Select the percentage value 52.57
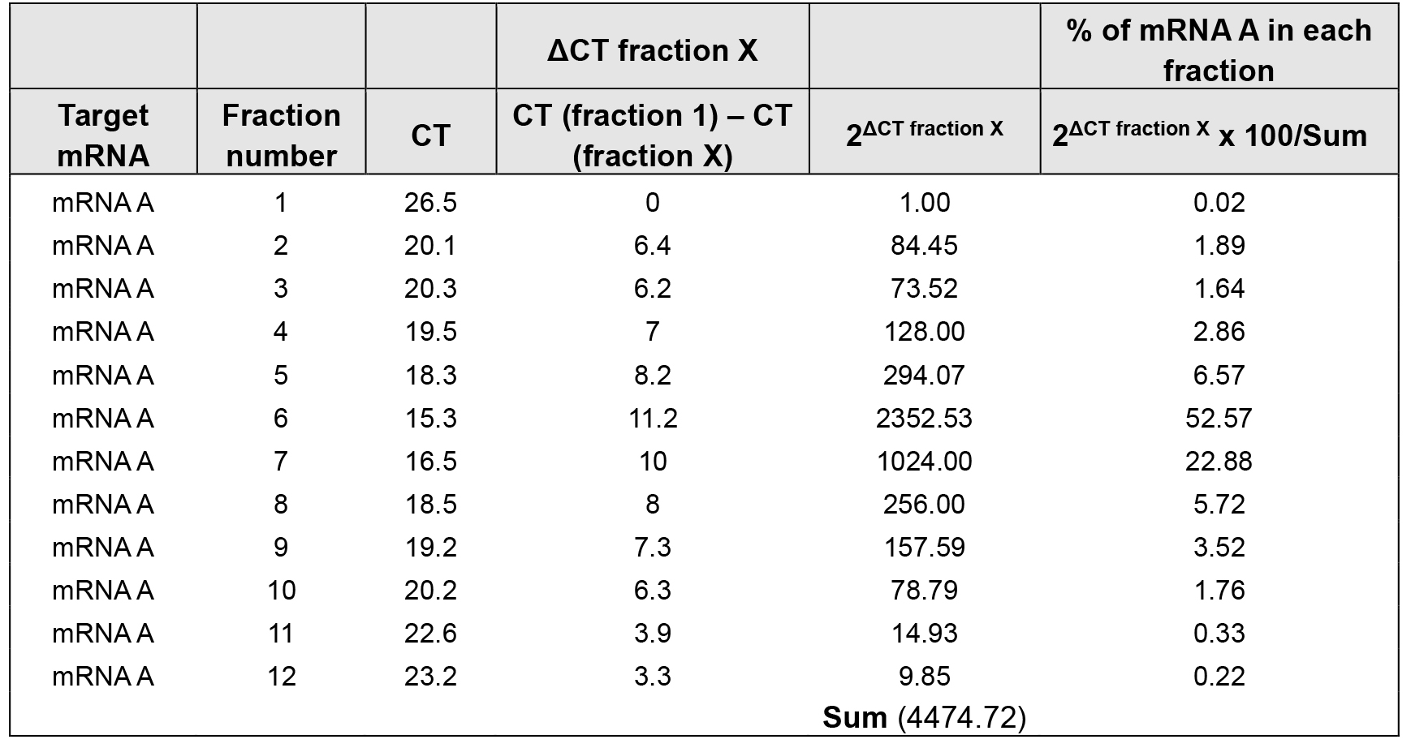This screenshot has width=1411, height=748. click(1219, 418)
